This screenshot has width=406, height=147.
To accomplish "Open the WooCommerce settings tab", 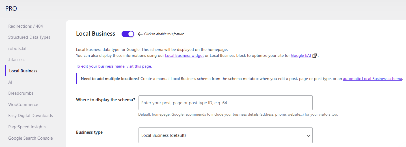I will [x=23, y=105].
